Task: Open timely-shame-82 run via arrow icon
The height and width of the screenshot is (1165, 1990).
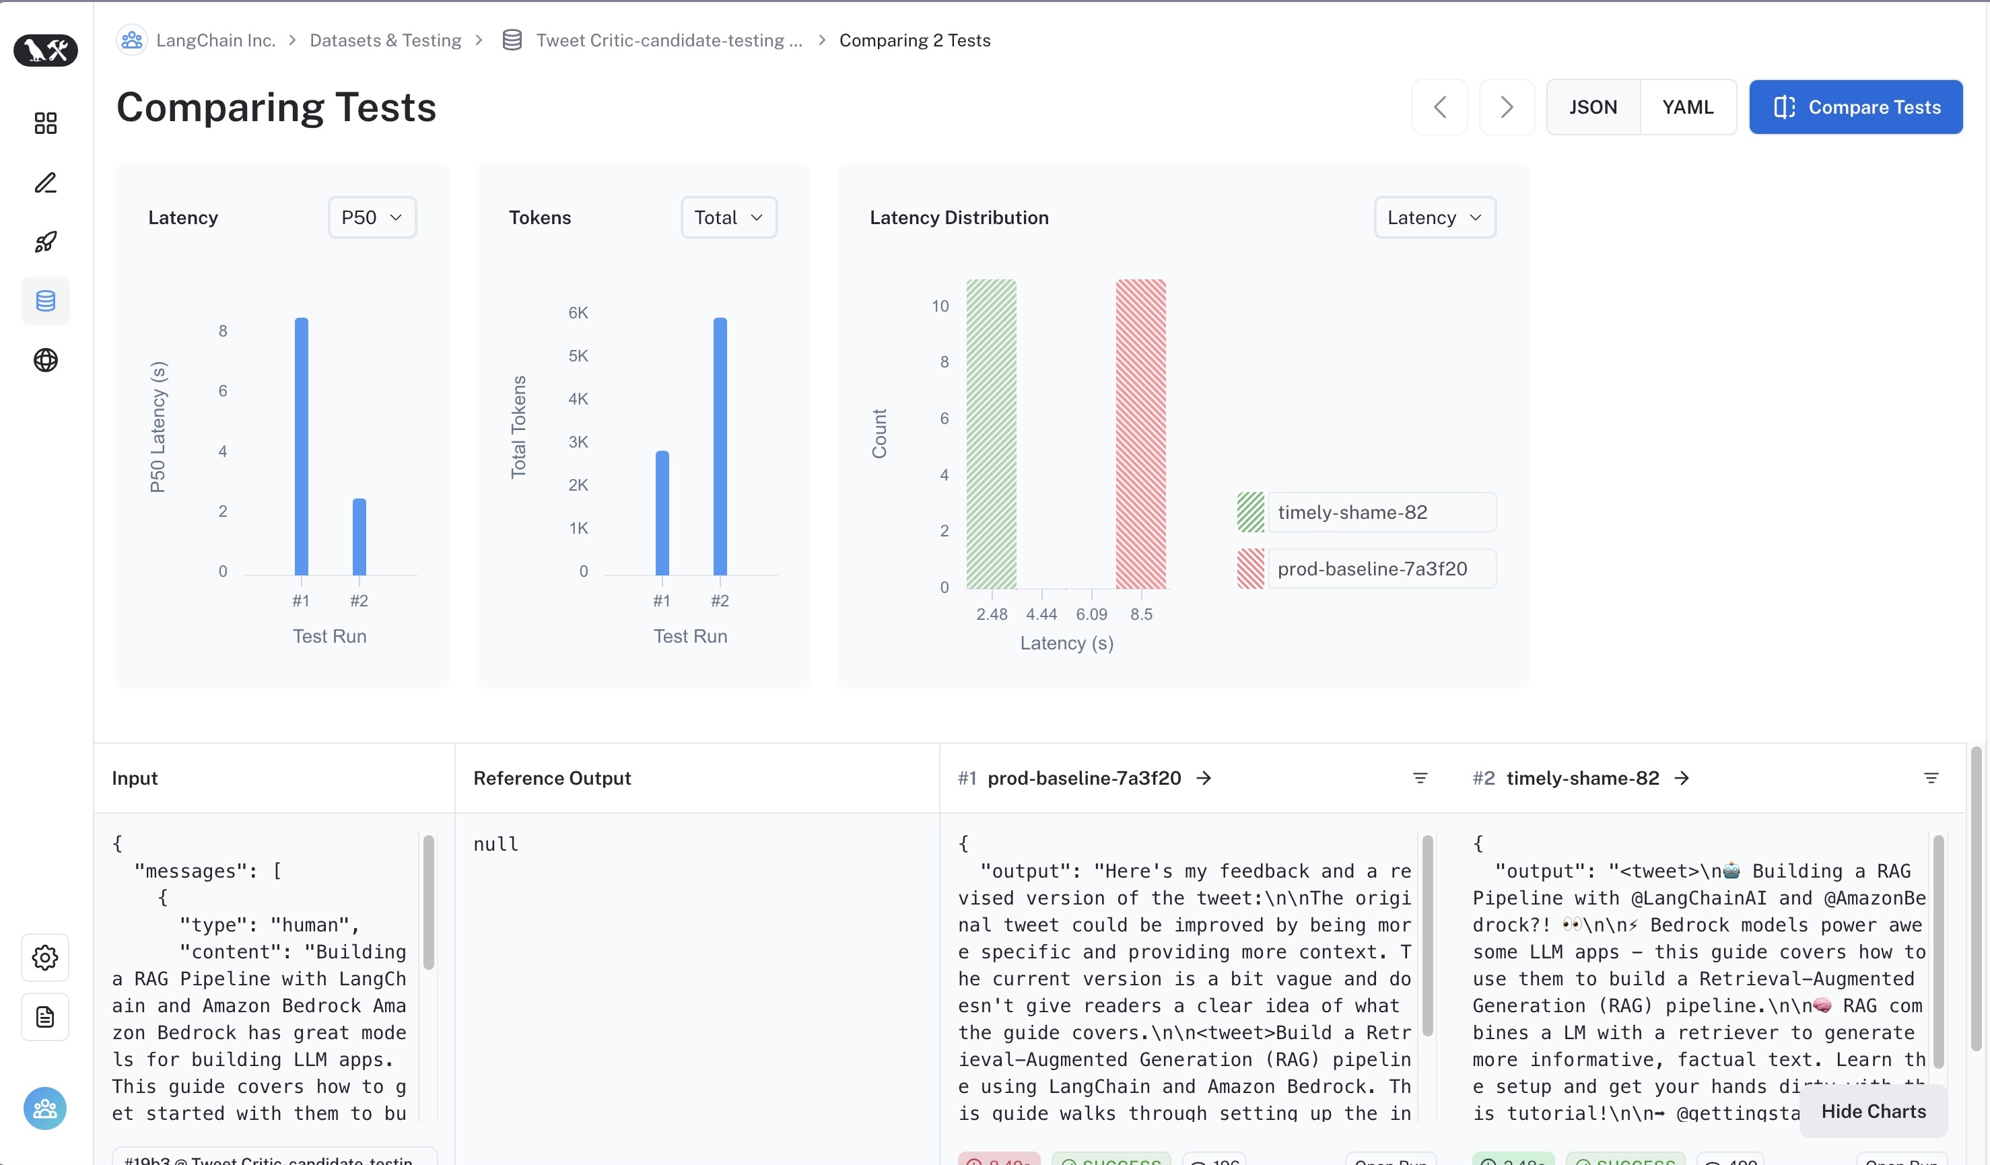Action: pyautogui.click(x=1682, y=778)
